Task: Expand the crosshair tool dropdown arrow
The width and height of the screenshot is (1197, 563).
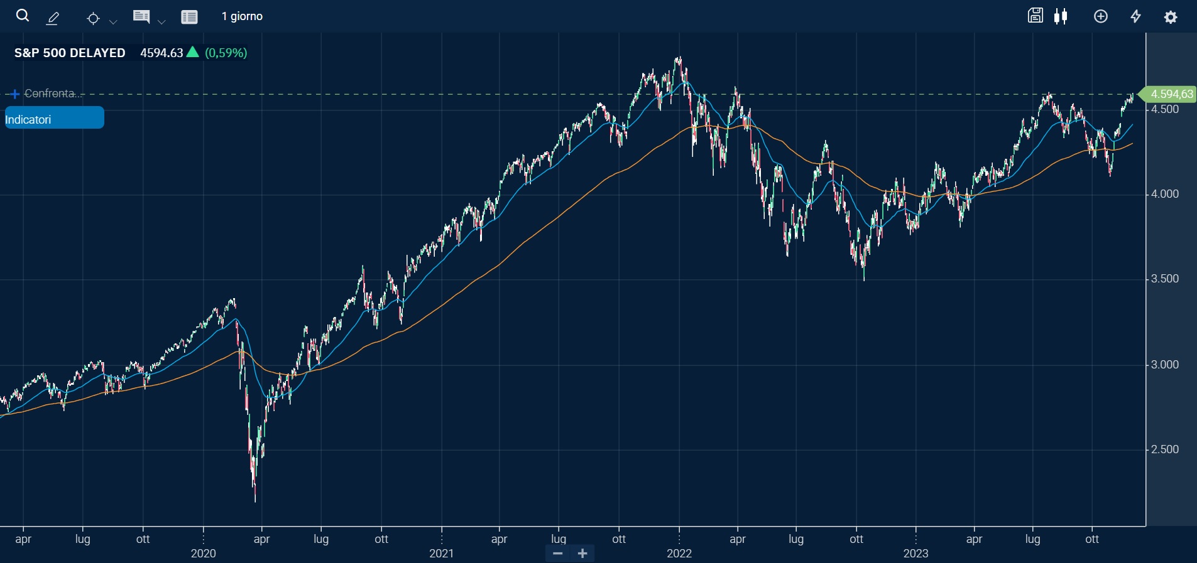Action: pos(113,22)
